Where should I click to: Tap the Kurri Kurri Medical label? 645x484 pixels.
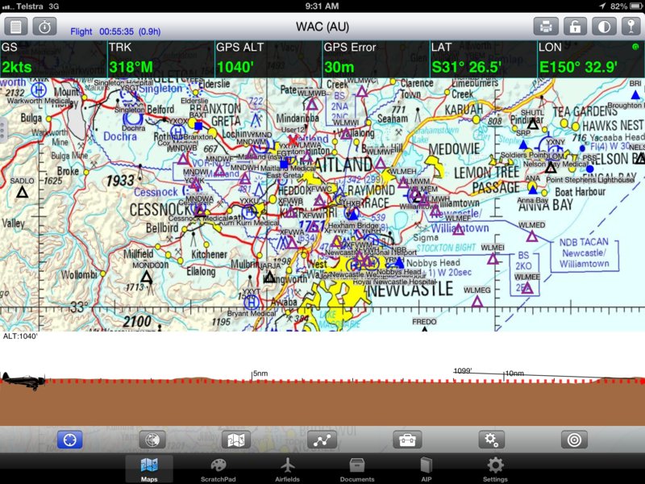click(x=249, y=223)
